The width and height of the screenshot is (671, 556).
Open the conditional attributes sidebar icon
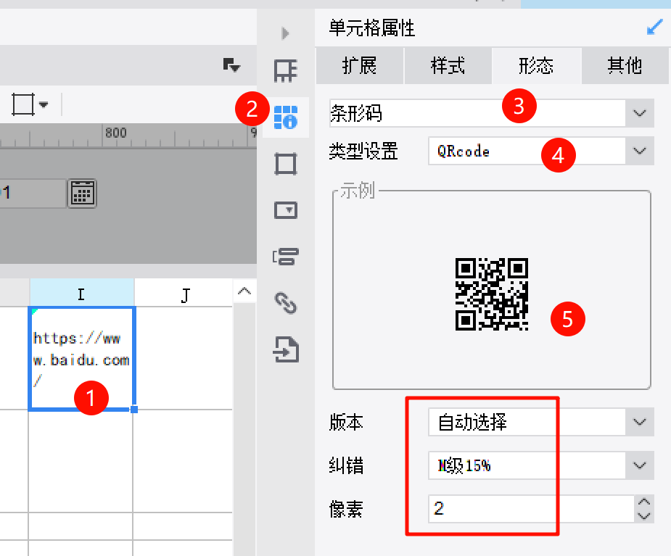[285, 257]
